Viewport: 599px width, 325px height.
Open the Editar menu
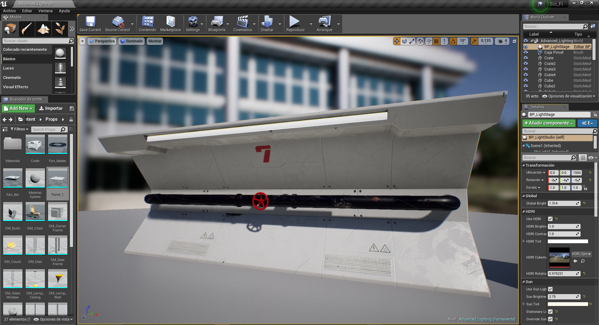[x=27, y=11]
